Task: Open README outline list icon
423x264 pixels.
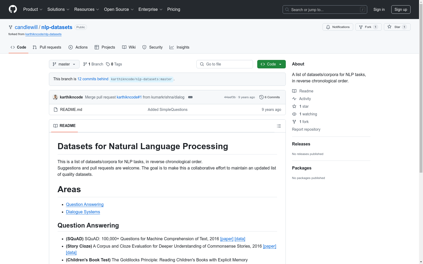Action: pos(279,126)
